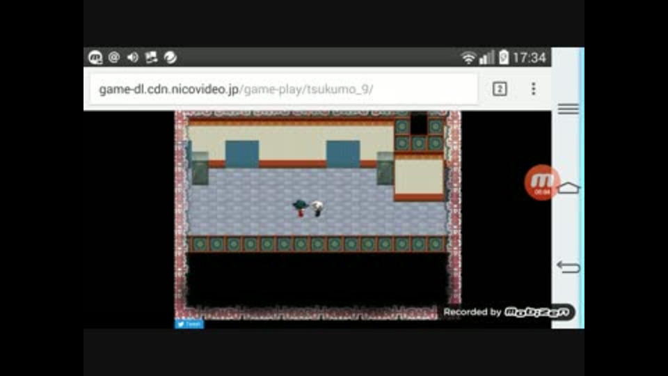Tap the Android menu lines navigation button
Screen dimensions: 668x376
coord(568,109)
